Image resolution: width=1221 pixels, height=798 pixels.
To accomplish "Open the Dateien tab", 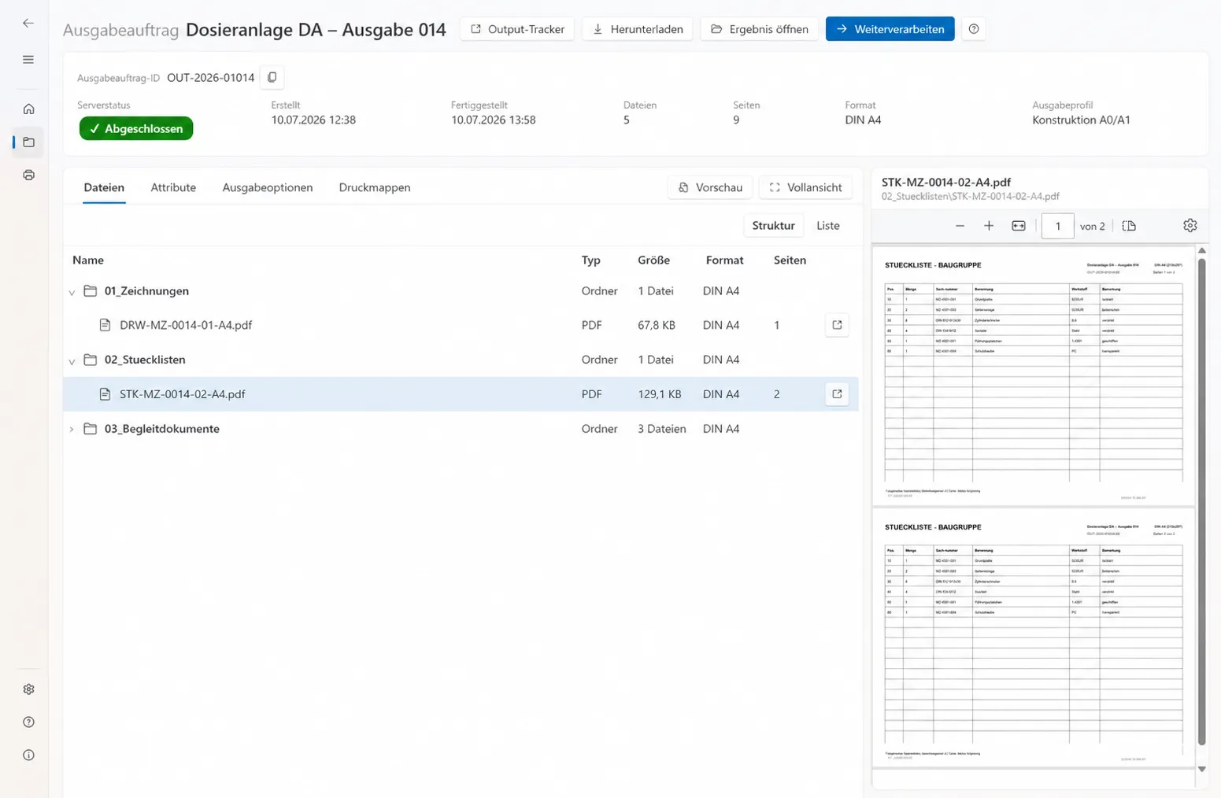I will (x=104, y=187).
